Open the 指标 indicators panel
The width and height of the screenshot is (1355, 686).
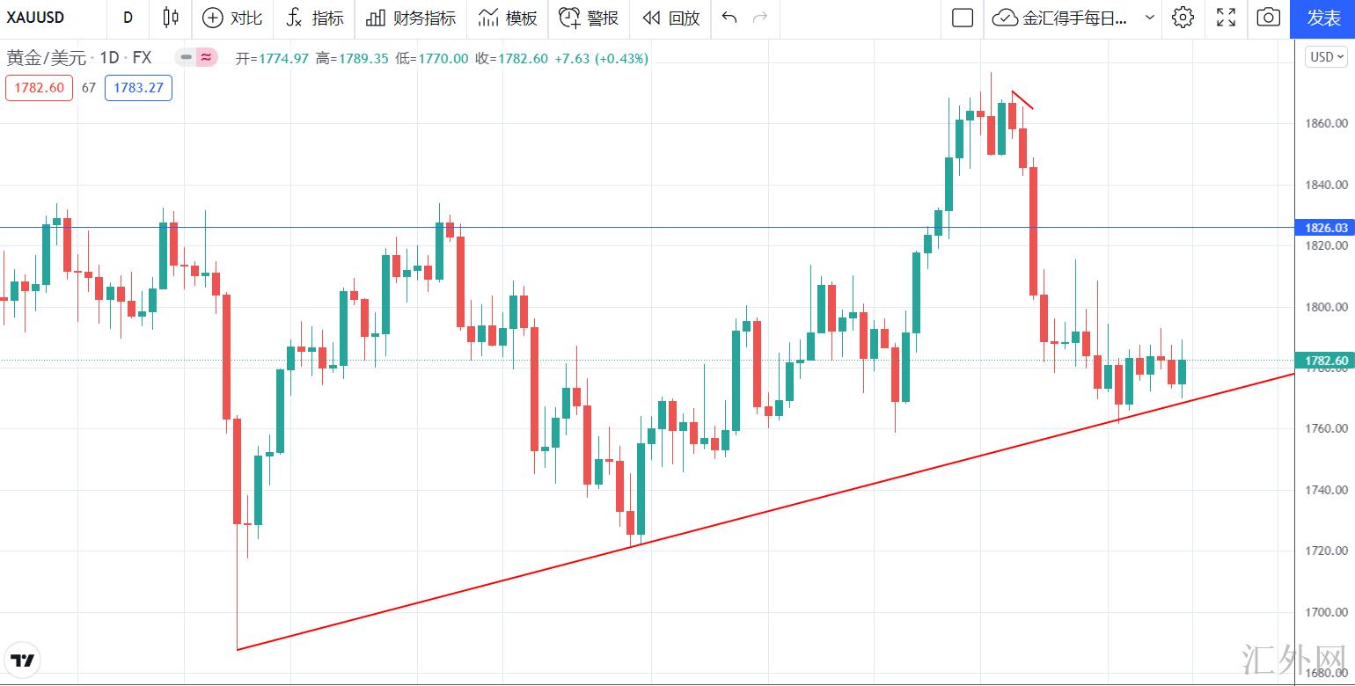[x=315, y=18]
